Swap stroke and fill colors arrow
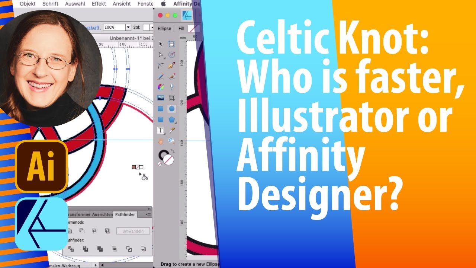Screen dimensions: 476x268 tap(172, 151)
